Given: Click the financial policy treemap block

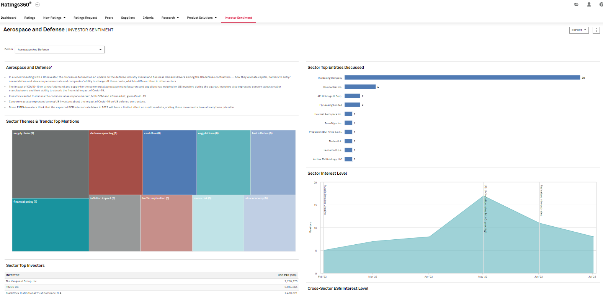Looking at the screenshot, I should 51,225.
